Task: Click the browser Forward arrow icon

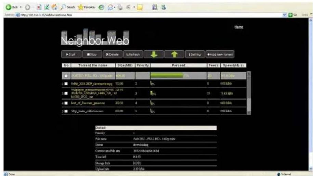Action: 28,8
